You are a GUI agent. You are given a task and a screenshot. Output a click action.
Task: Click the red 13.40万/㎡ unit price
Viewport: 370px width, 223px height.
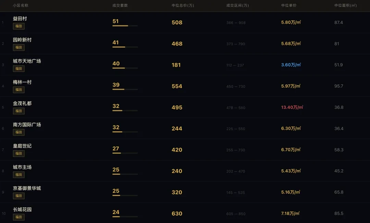[292, 107]
